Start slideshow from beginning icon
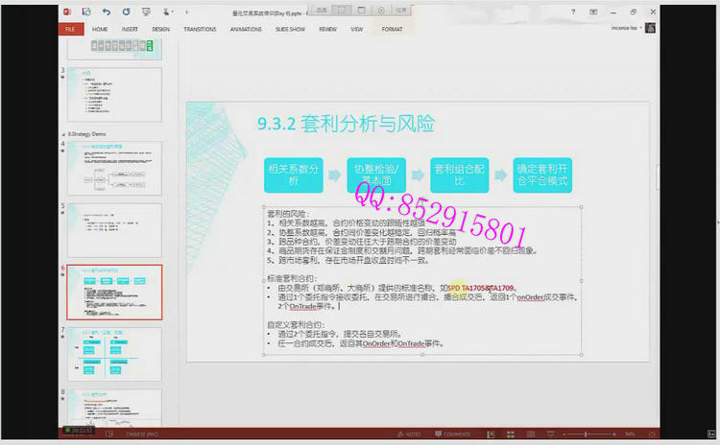The image size is (720, 445). click(146, 12)
